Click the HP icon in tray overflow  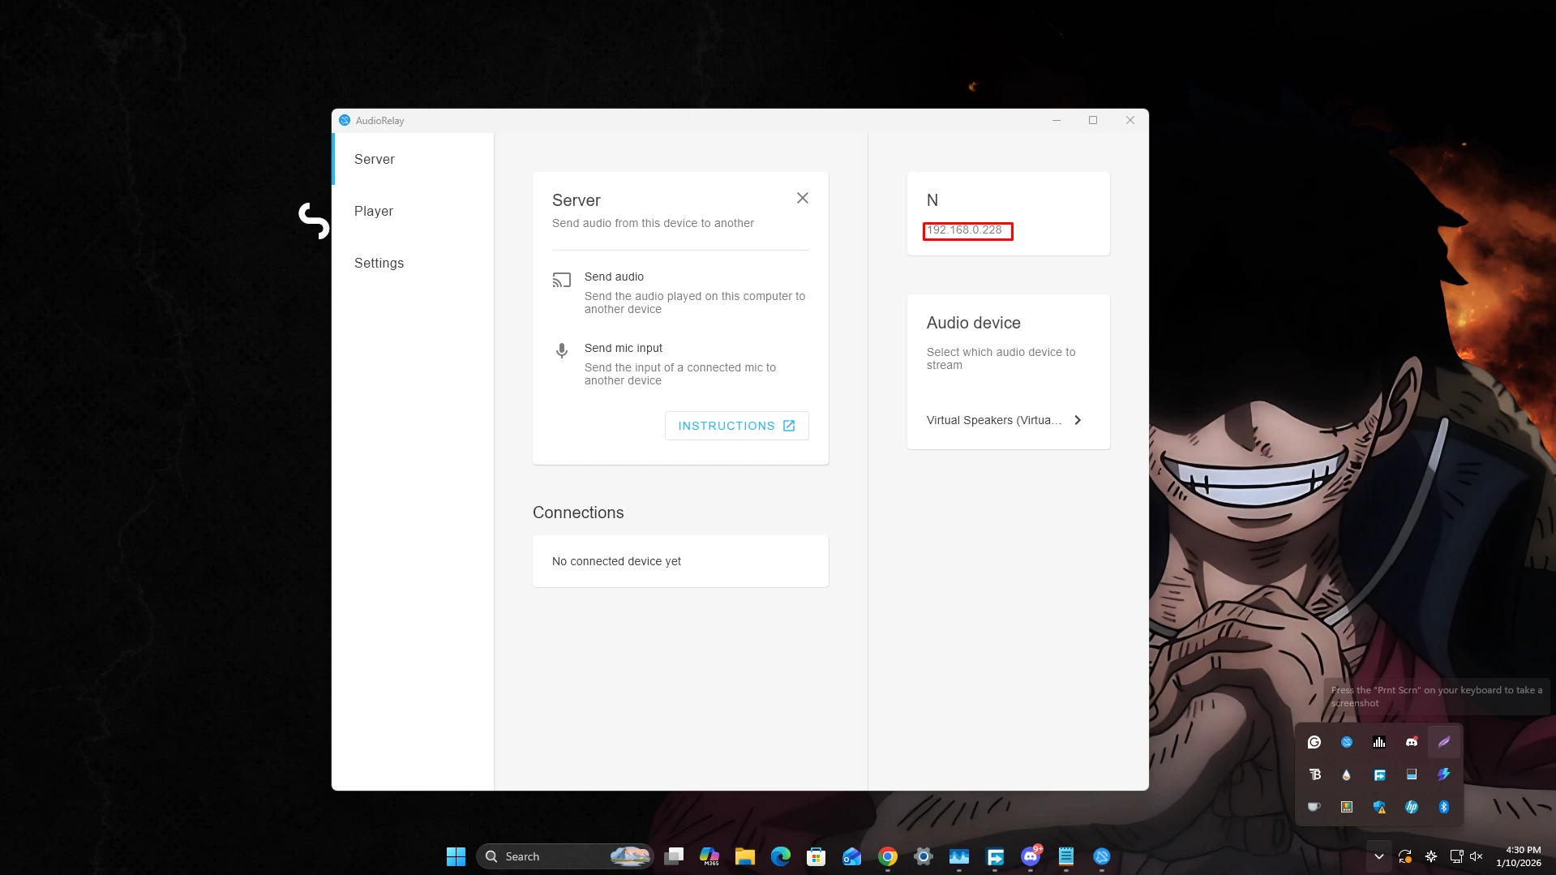pyautogui.click(x=1411, y=807)
